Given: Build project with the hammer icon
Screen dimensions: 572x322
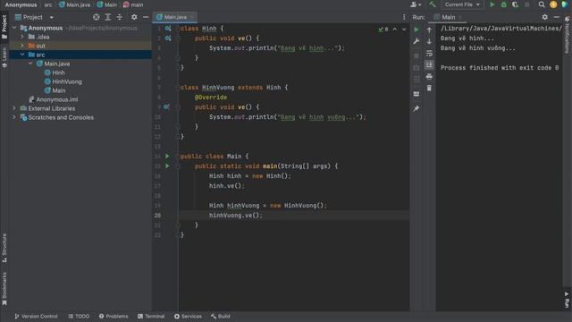Looking at the screenshot, I should (433, 4).
